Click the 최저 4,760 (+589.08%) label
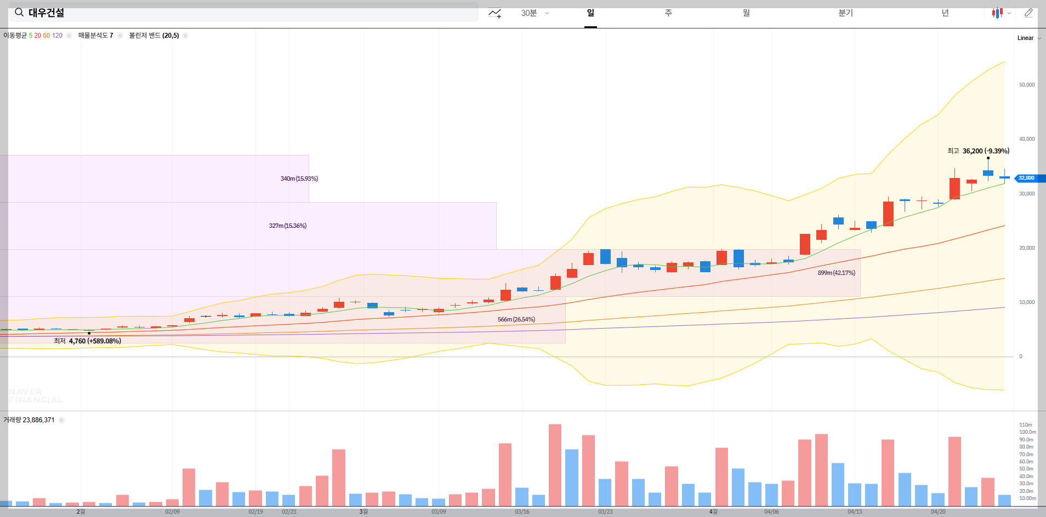1046x517 pixels. [87, 341]
